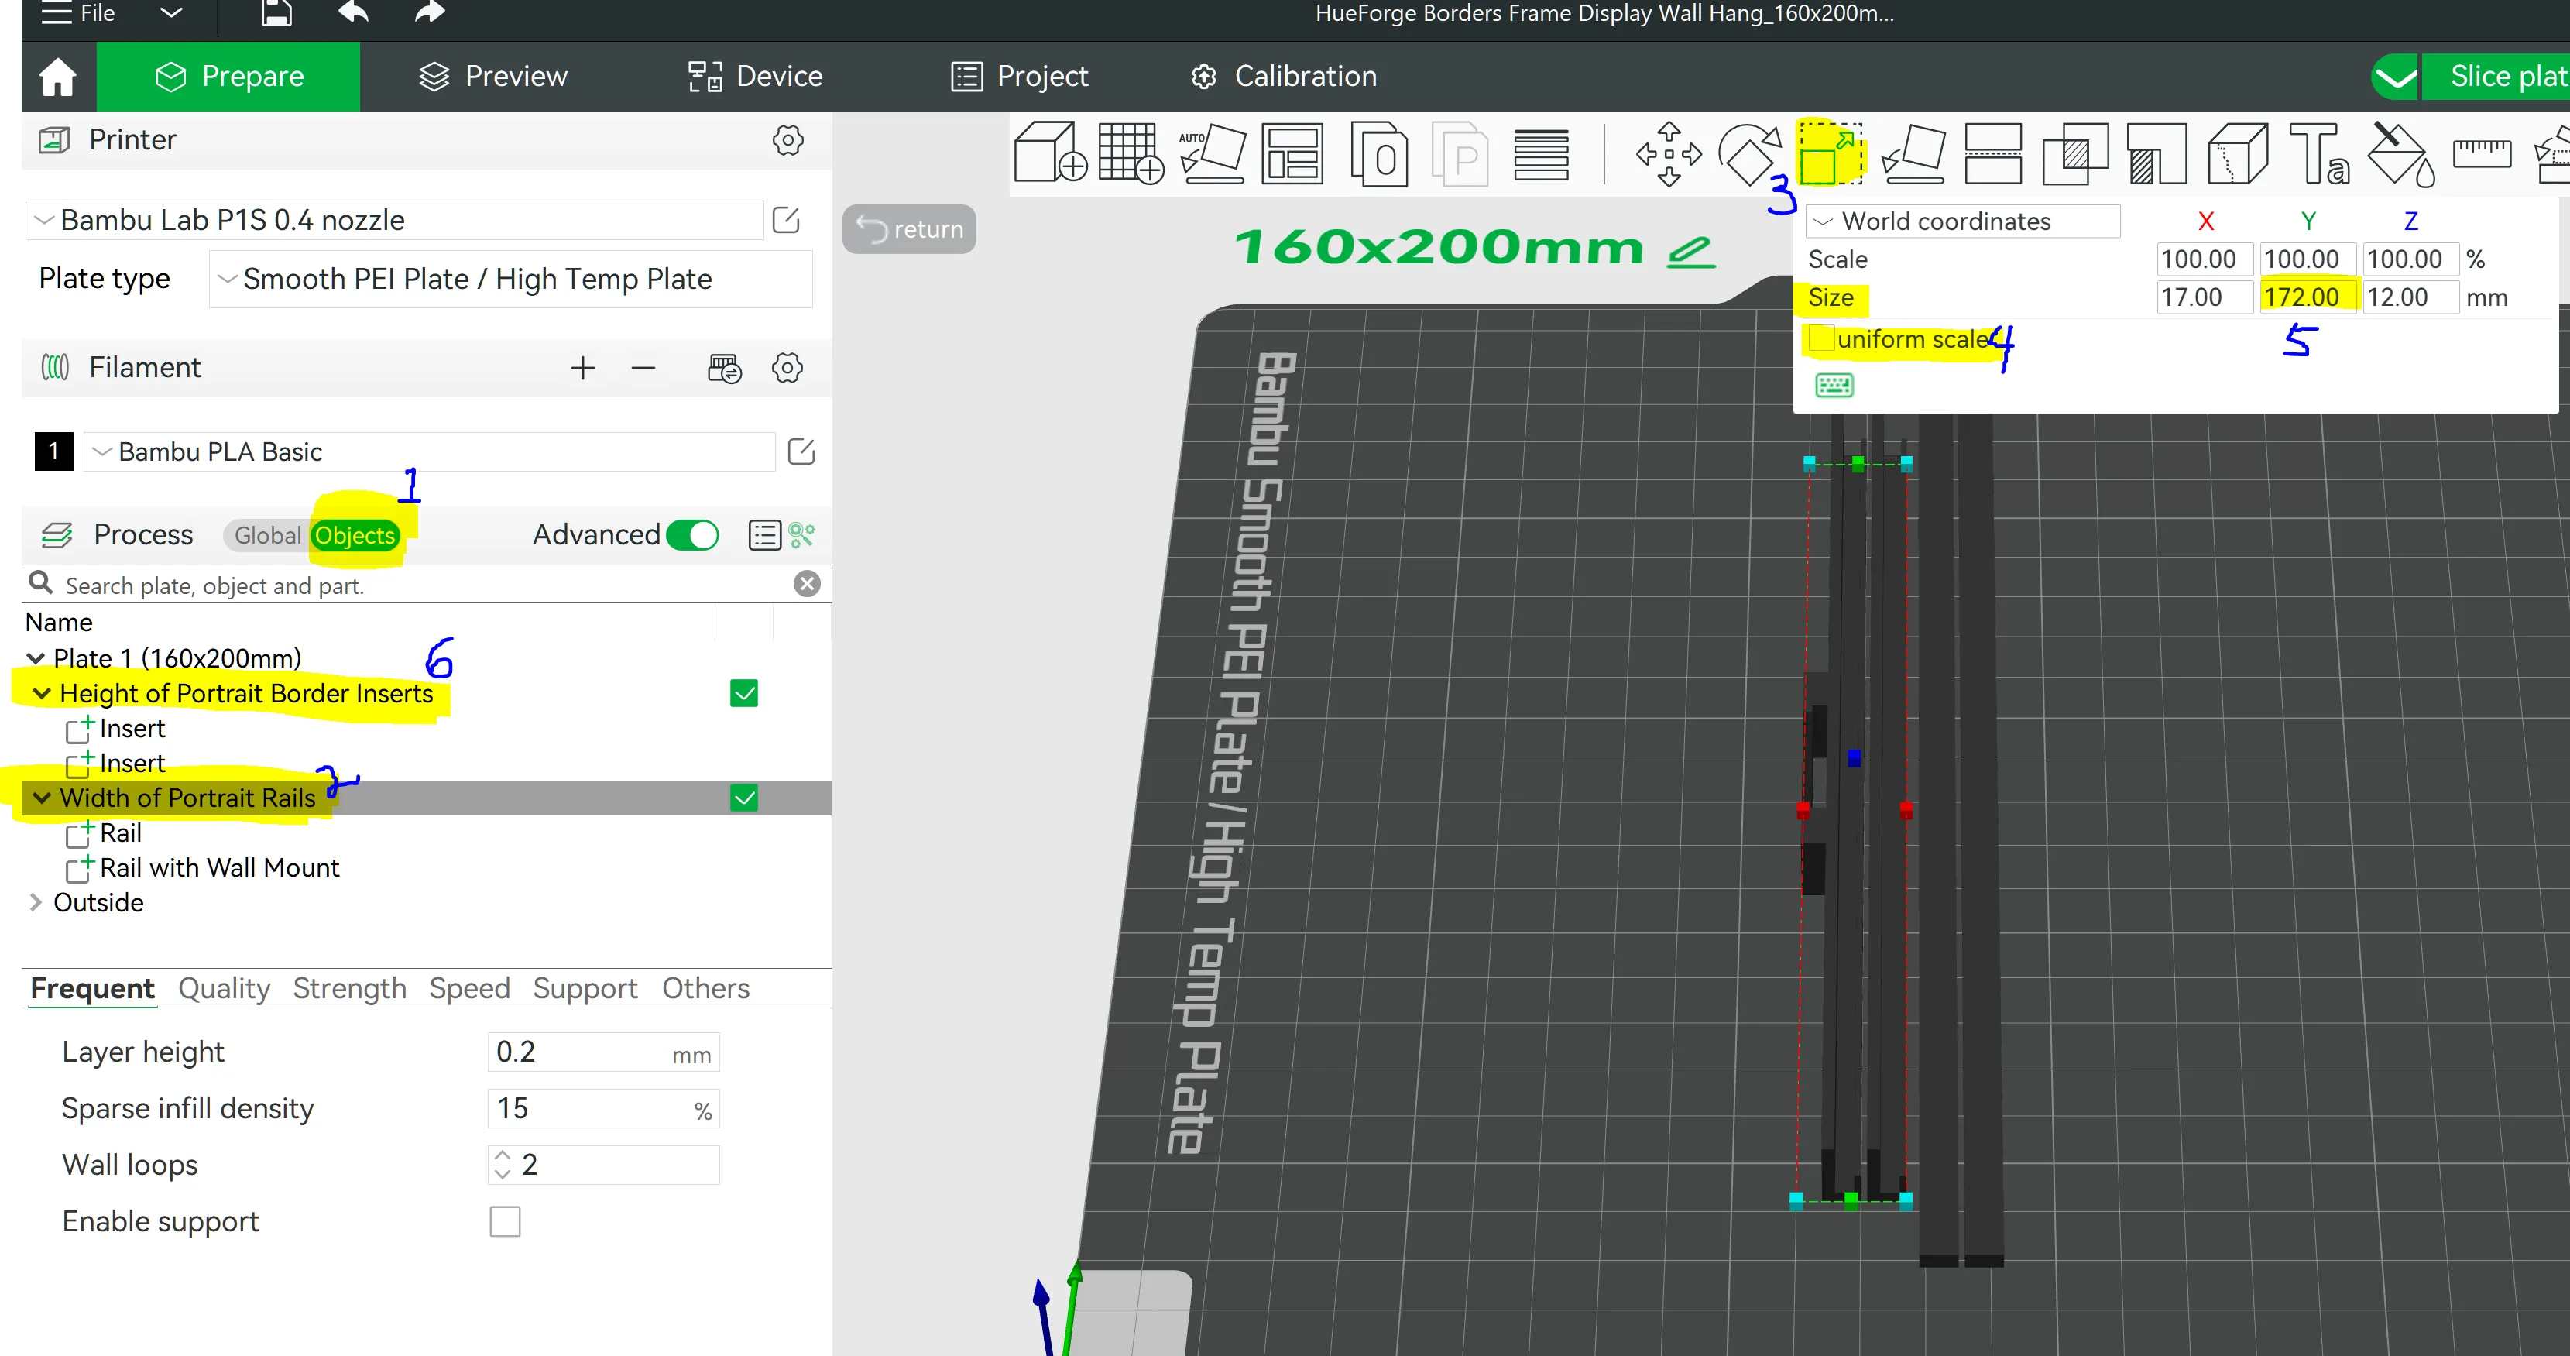
Task: Click the Arrange all objects icon
Action: click(x=1293, y=155)
